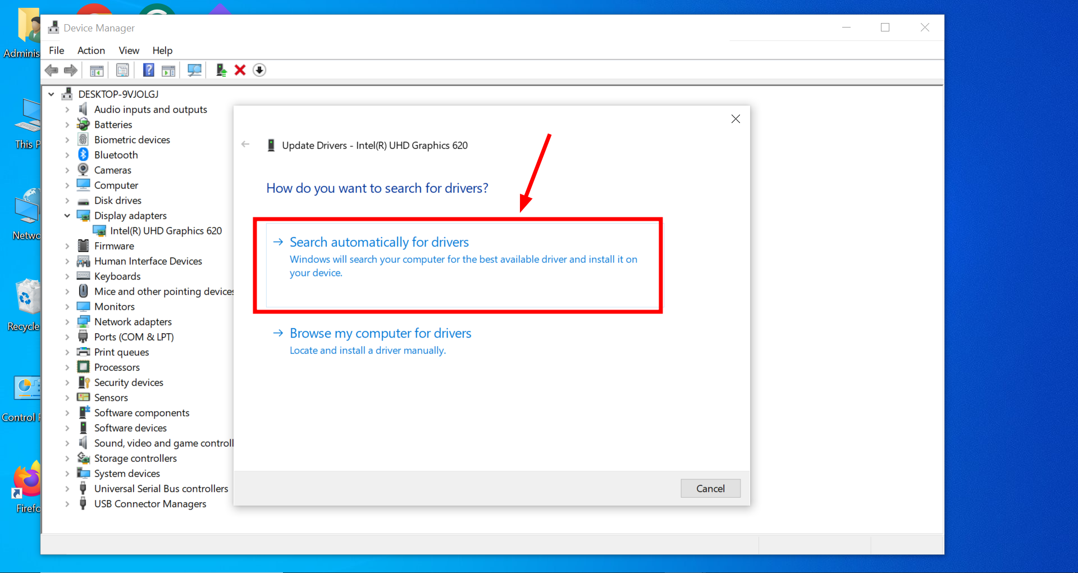
Task: Click the Disable device toolbar icon
Action: [x=259, y=70]
